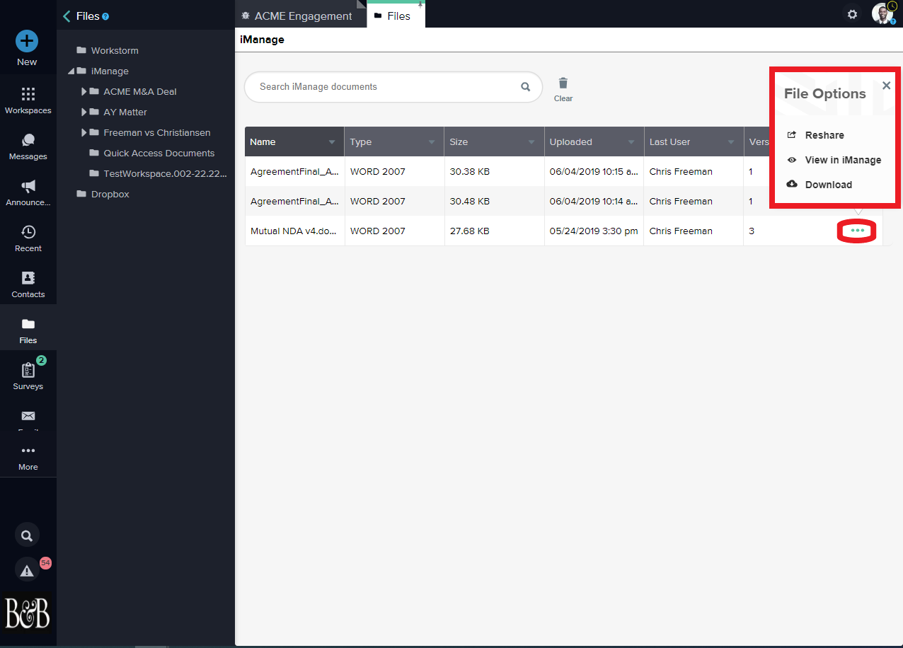Screen dimensions: 903x648
Task: Click the 06/04/2019 10:14 upload date
Action: coord(594,202)
